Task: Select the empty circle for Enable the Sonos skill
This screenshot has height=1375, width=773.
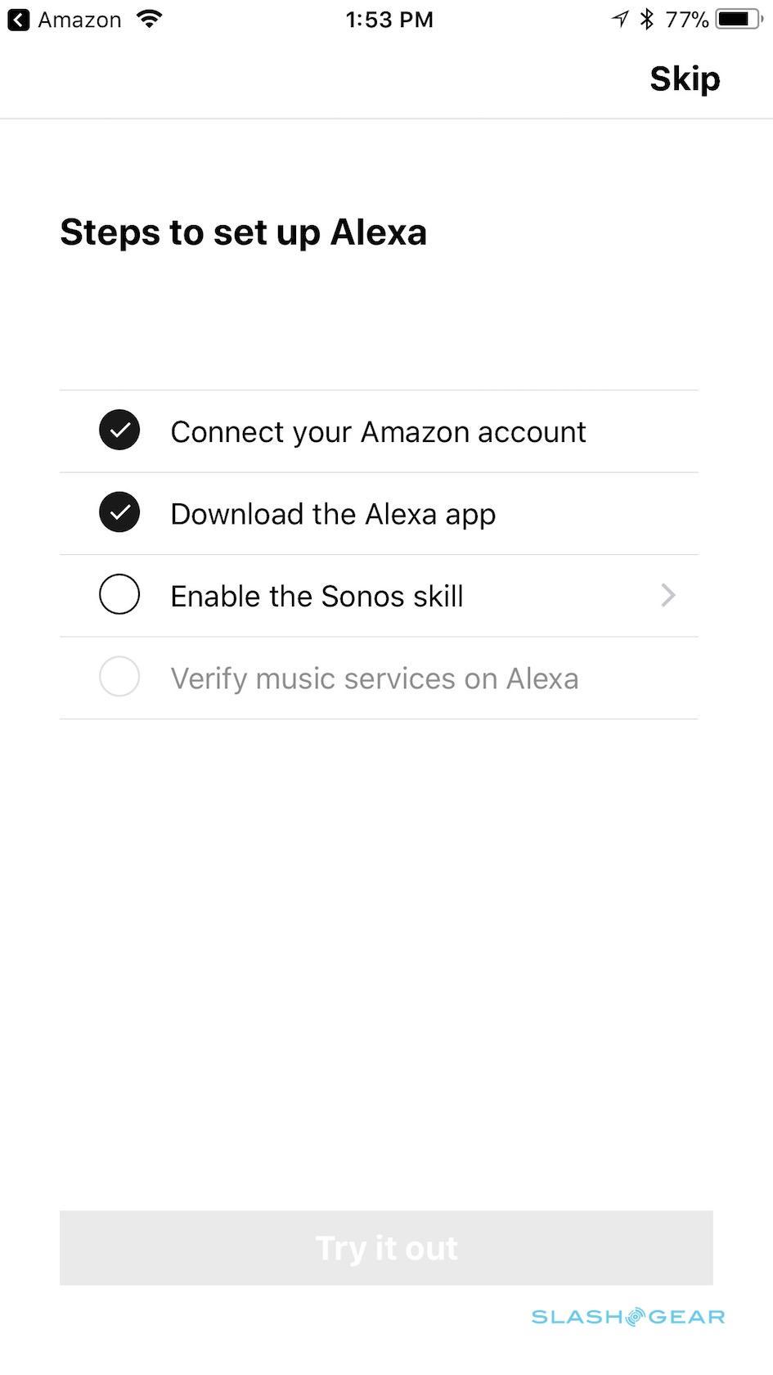Action: [119, 595]
